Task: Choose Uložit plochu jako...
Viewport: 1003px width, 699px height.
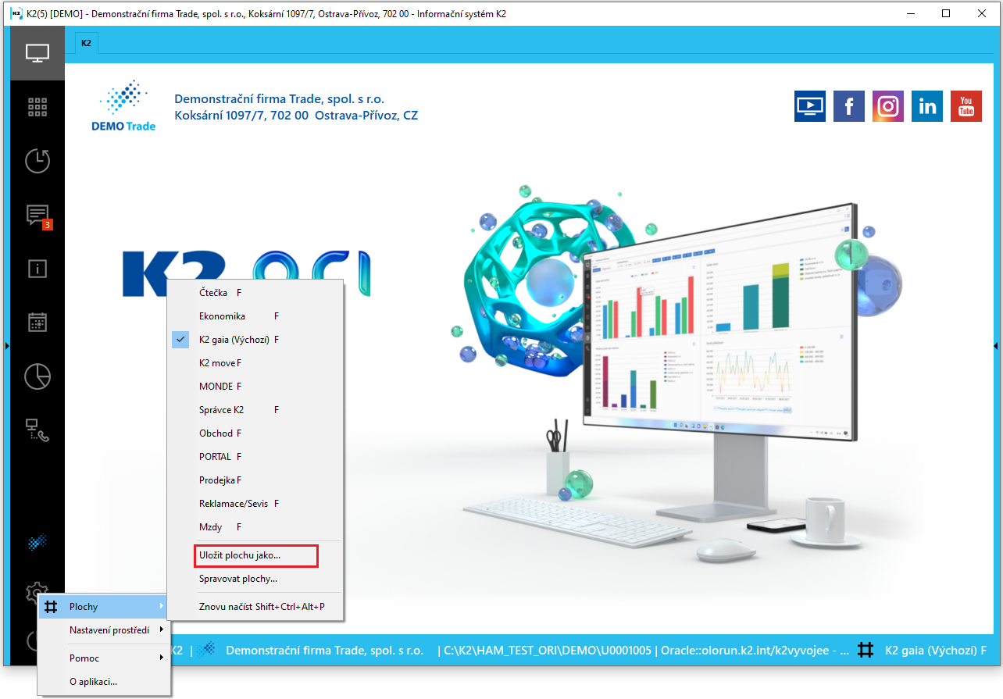Action: click(x=255, y=556)
